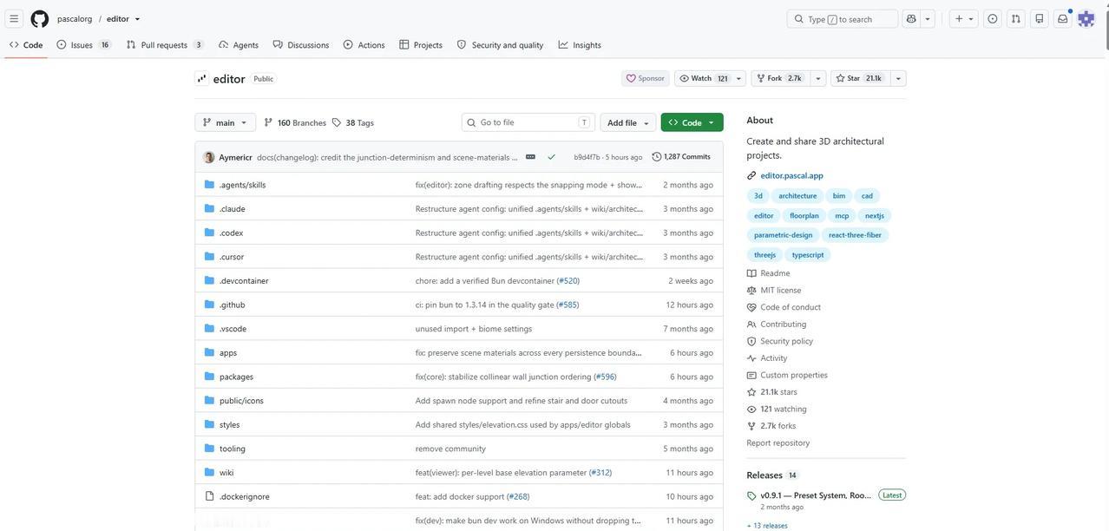
Task: Go to GitHub home via Octocat logo
Action: click(40, 19)
